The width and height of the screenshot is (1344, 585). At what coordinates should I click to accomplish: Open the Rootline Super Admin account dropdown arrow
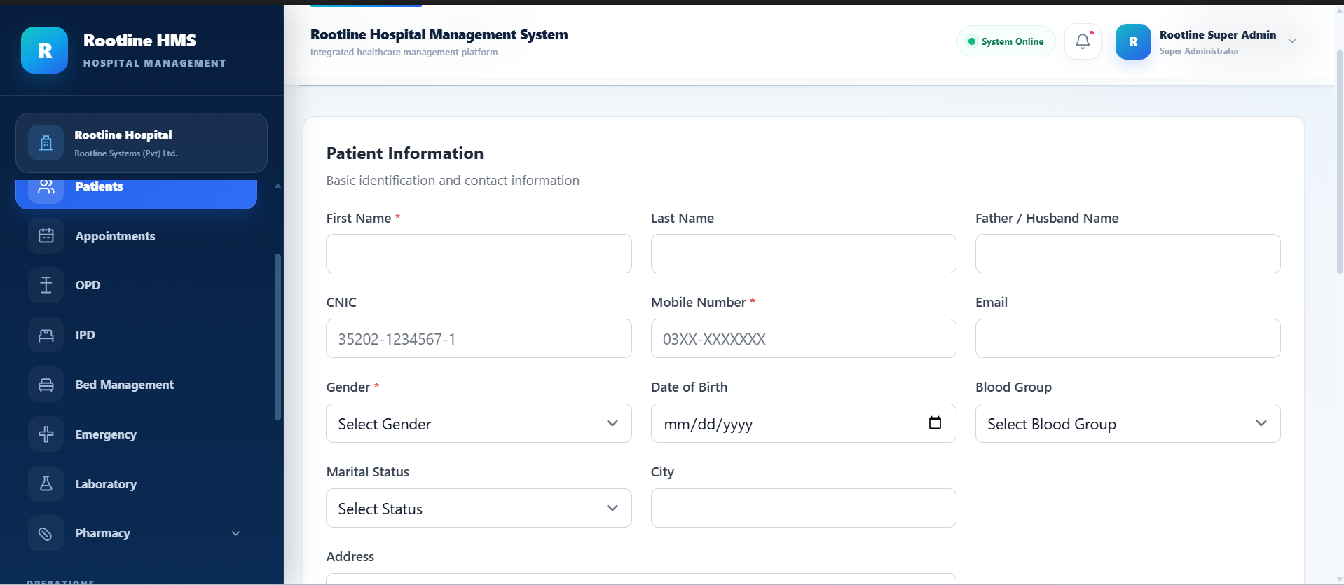click(1292, 41)
